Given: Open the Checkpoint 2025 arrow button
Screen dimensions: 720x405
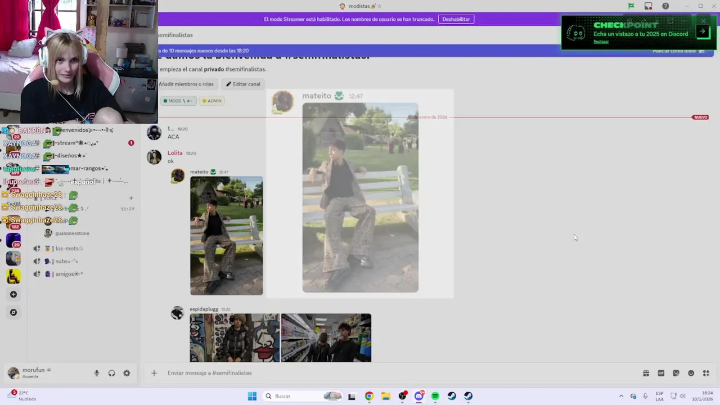Looking at the screenshot, I should pyautogui.click(x=703, y=32).
